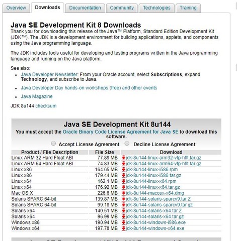Click download arrow icon for linux-i586.tar.gz

pos(124,175)
